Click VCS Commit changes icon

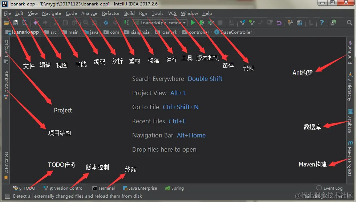252,22
